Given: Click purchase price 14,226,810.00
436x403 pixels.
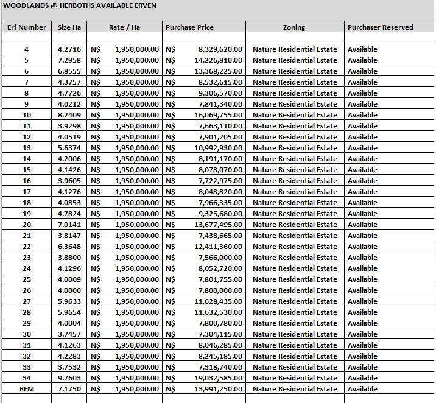Looking at the screenshot, I should (x=218, y=60).
